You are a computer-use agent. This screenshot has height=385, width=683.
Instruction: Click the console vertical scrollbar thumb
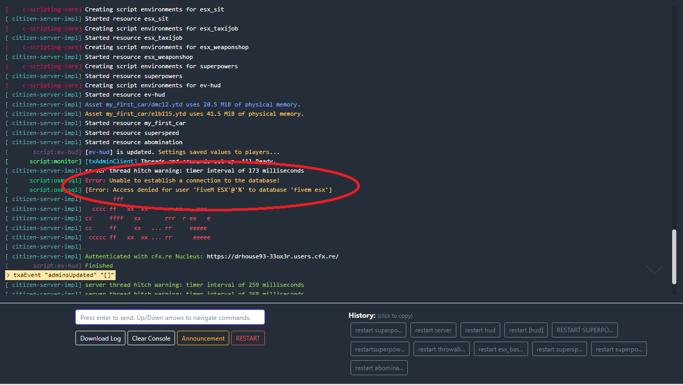click(x=674, y=256)
